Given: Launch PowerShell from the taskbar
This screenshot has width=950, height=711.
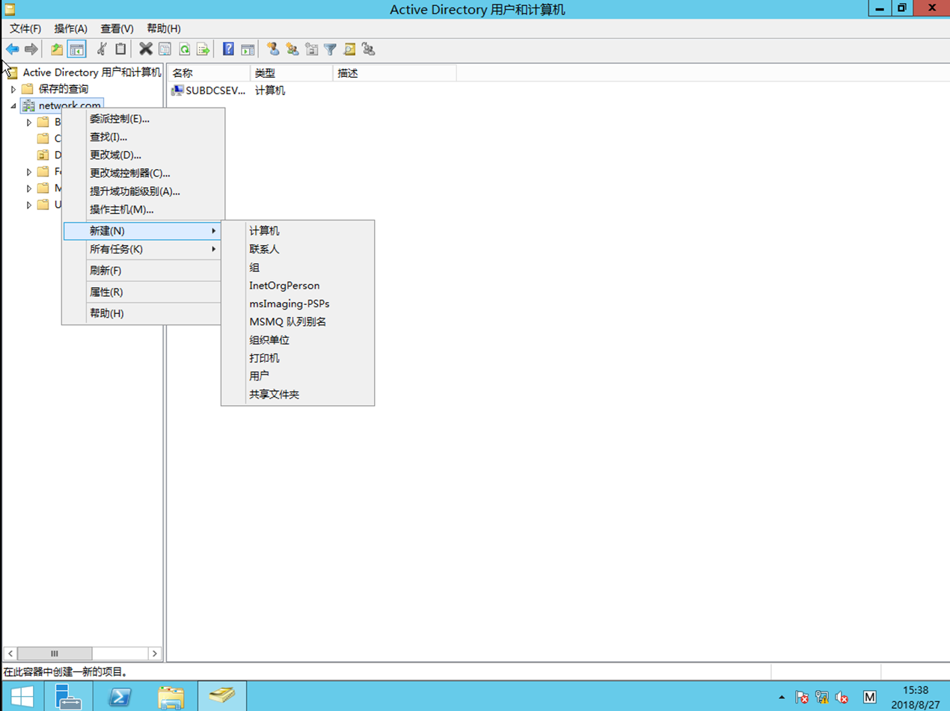Looking at the screenshot, I should (120, 696).
